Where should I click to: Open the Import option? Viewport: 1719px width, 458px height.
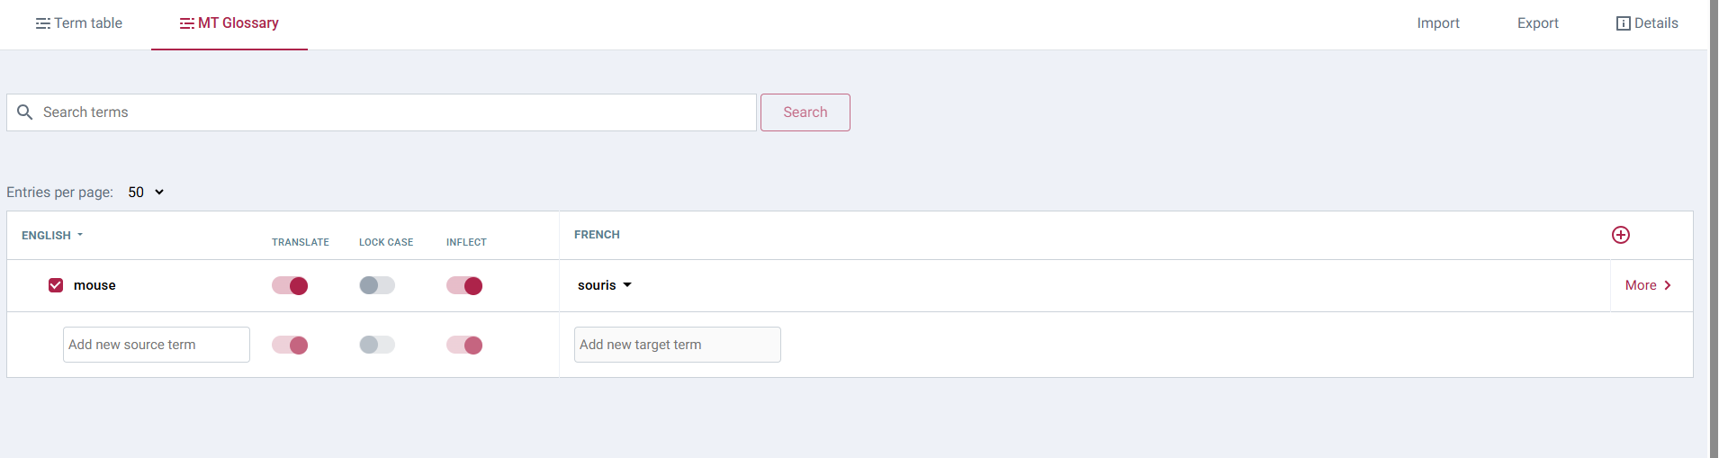pos(1437,23)
